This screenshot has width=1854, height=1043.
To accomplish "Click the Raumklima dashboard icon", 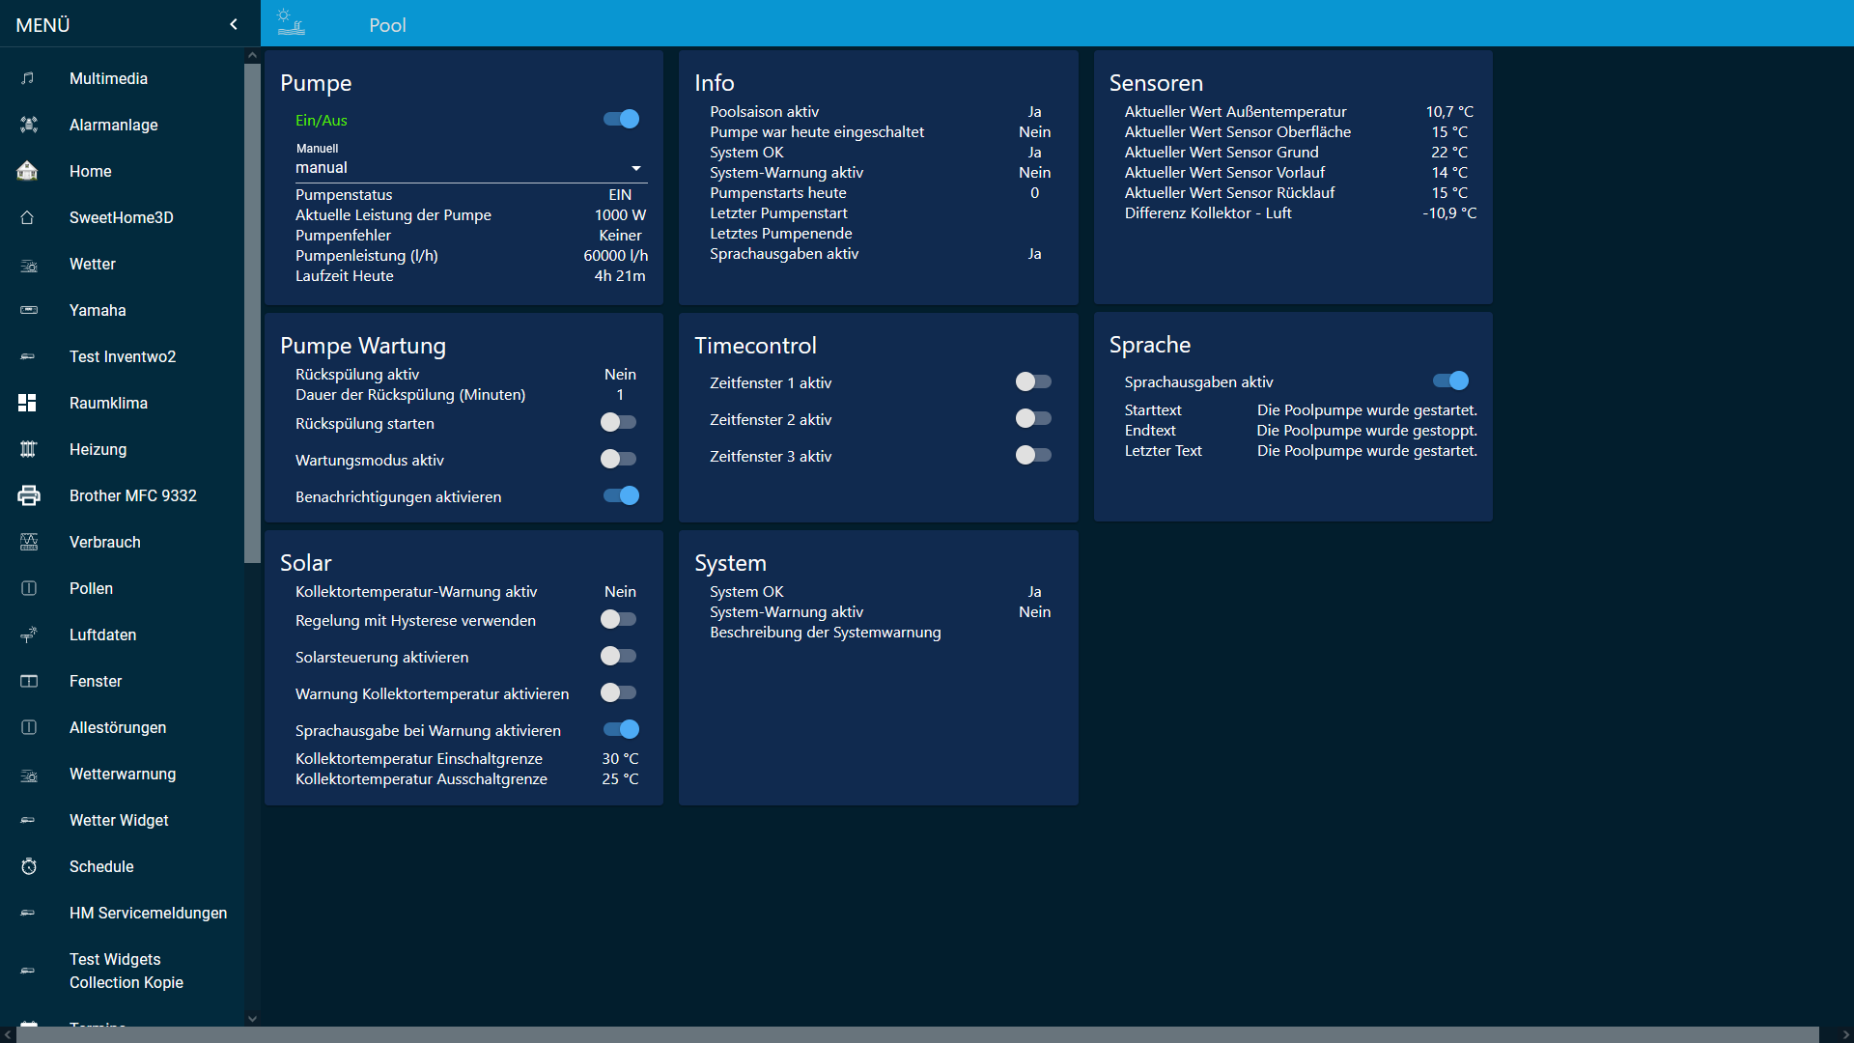I will [x=28, y=403].
